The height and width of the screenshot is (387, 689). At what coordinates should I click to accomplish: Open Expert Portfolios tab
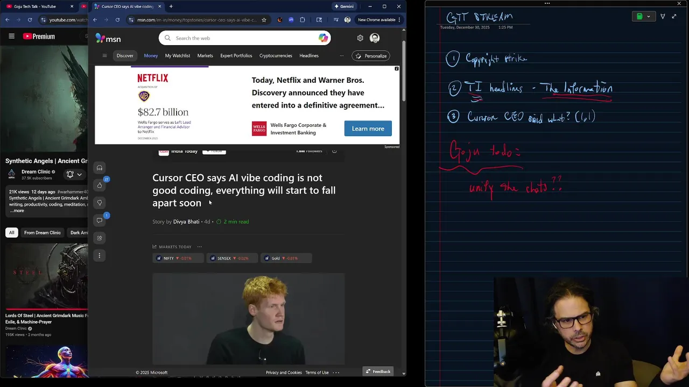tap(236, 55)
